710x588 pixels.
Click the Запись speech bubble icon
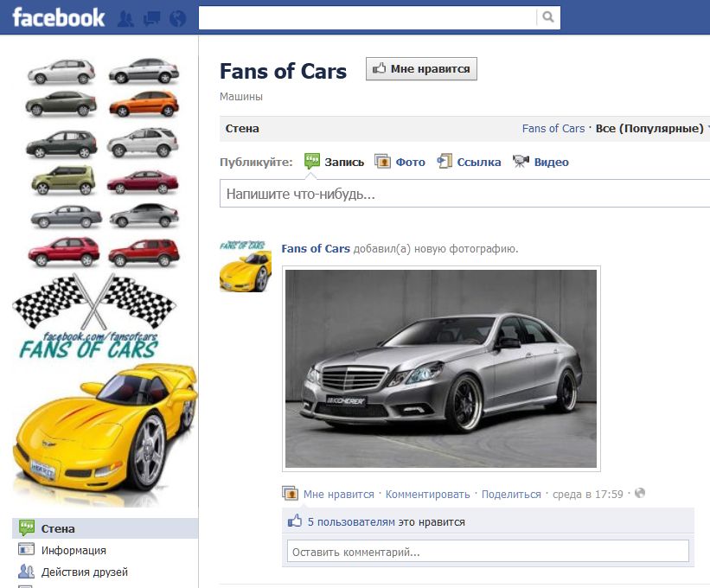[312, 161]
